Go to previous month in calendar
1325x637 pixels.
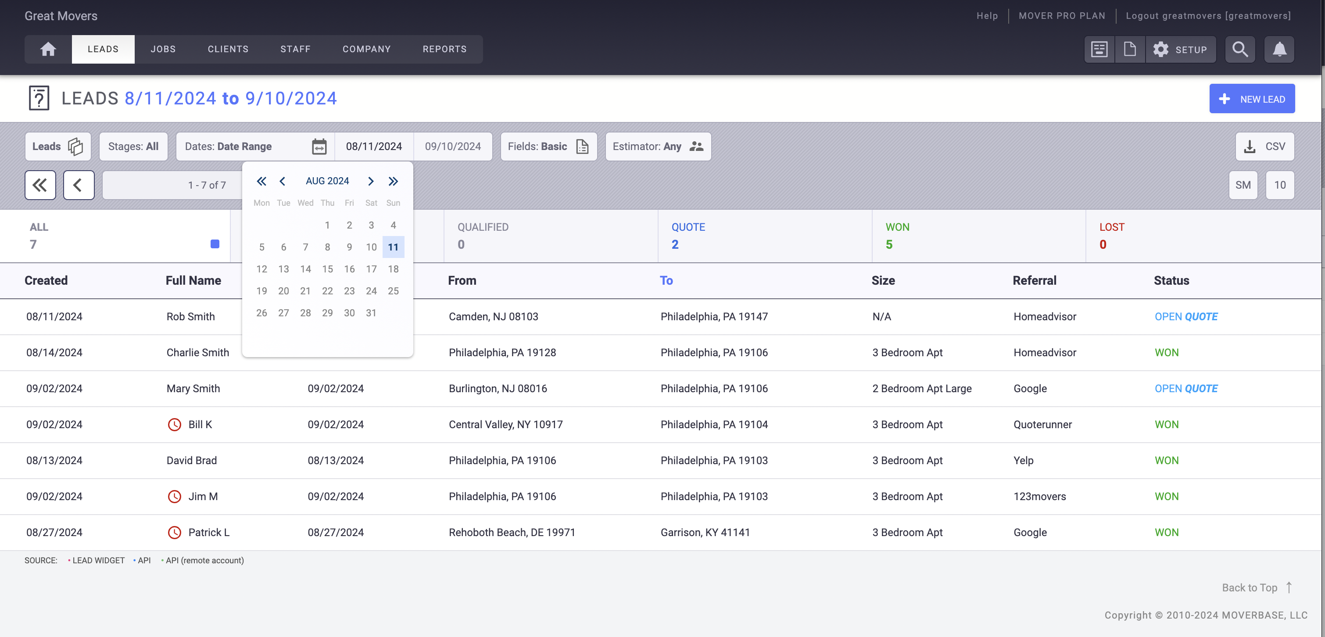(x=283, y=181)
